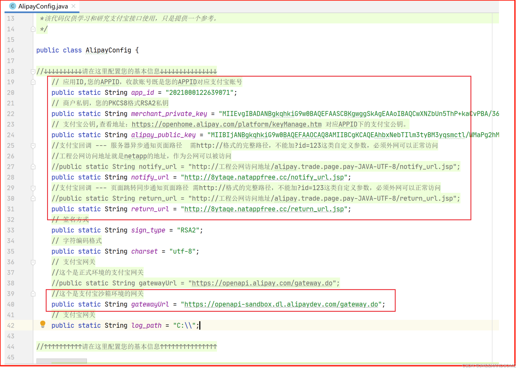
Task: Click the 应用ID comment on line 19
Action: point(147,82)
